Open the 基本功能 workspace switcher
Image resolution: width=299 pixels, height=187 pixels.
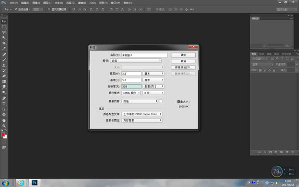tap(287, 9)
